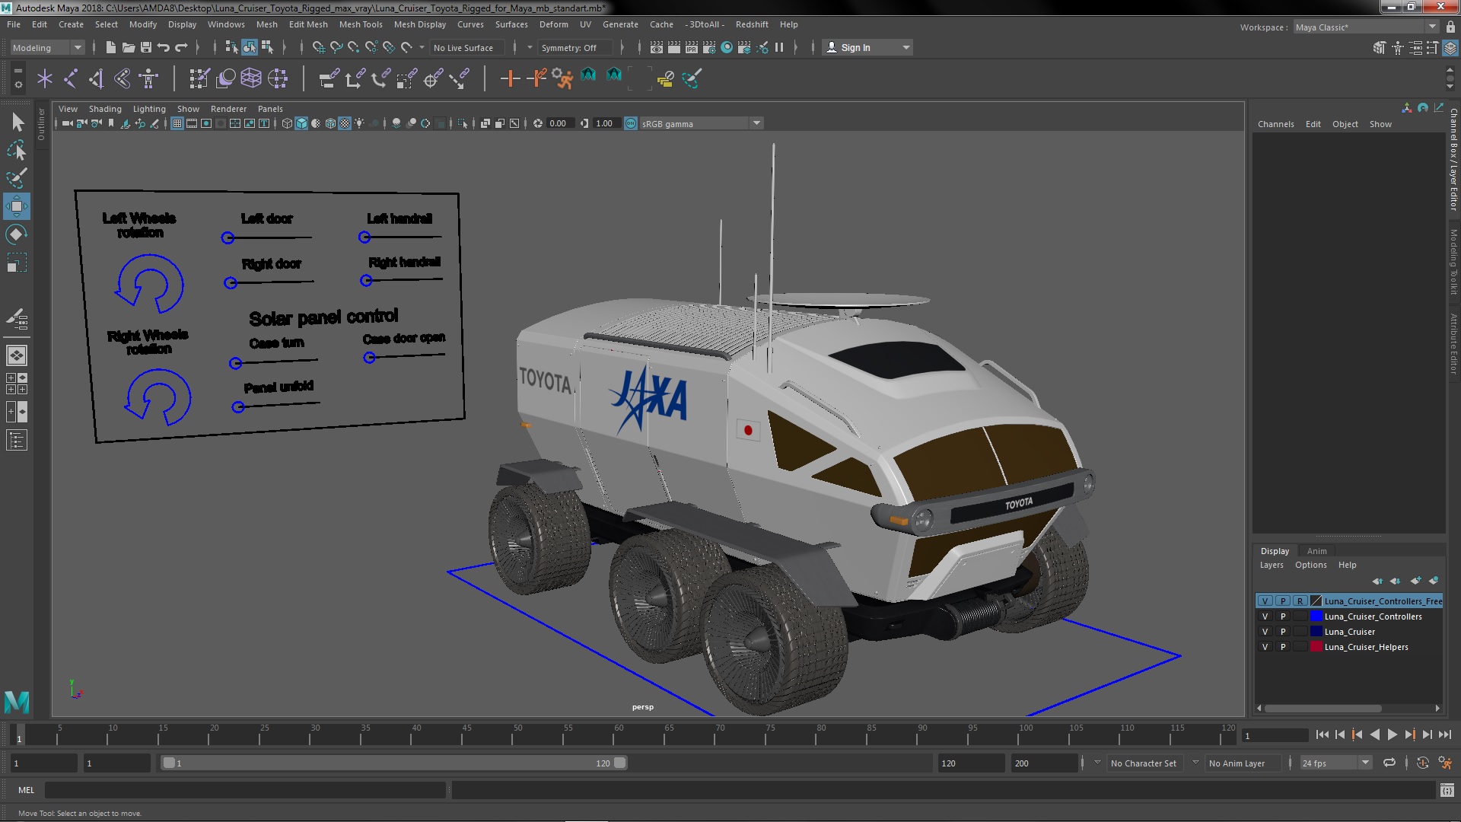Open the Script Editor icon
The image size is (1461, 822).
[x=1447, y=790]
